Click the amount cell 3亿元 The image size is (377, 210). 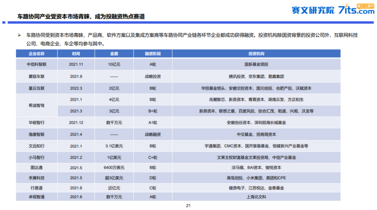pyautogui.click(x=114, y=111)
